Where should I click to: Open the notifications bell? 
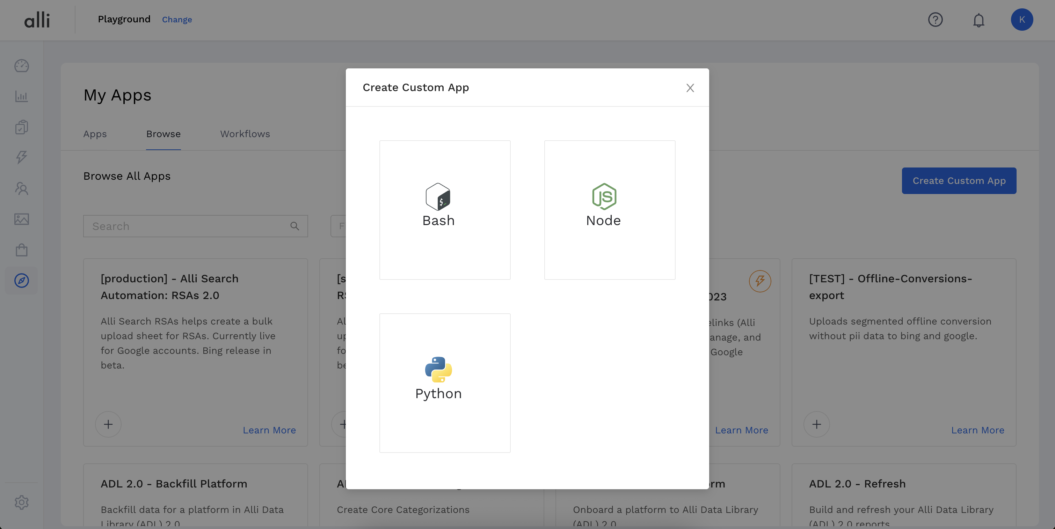[978, 20]
